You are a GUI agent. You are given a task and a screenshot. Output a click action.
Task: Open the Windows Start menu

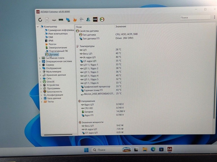tap(86, 150)
